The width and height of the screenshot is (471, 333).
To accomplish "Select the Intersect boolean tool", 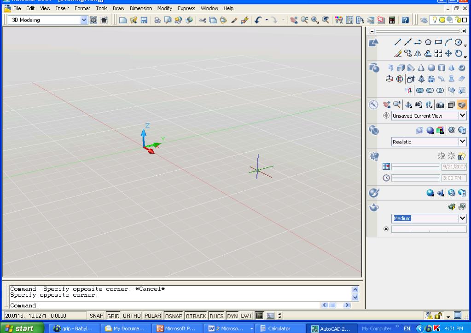I will coord(440,90).
